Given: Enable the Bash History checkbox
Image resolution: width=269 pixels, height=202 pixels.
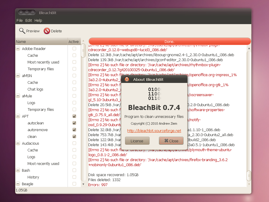Looking at the screenshot, I should (x=74, y=177).
